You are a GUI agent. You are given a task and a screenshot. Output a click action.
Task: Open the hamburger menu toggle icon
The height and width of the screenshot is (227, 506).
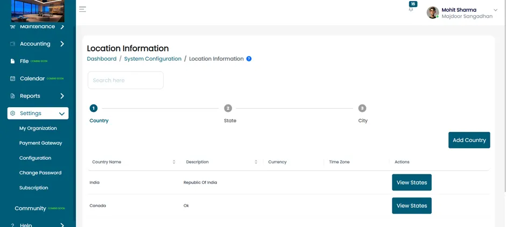[x=82, y=9]
